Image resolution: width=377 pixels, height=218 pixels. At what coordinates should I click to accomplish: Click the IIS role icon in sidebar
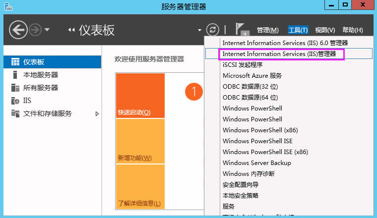pos(15,101)
